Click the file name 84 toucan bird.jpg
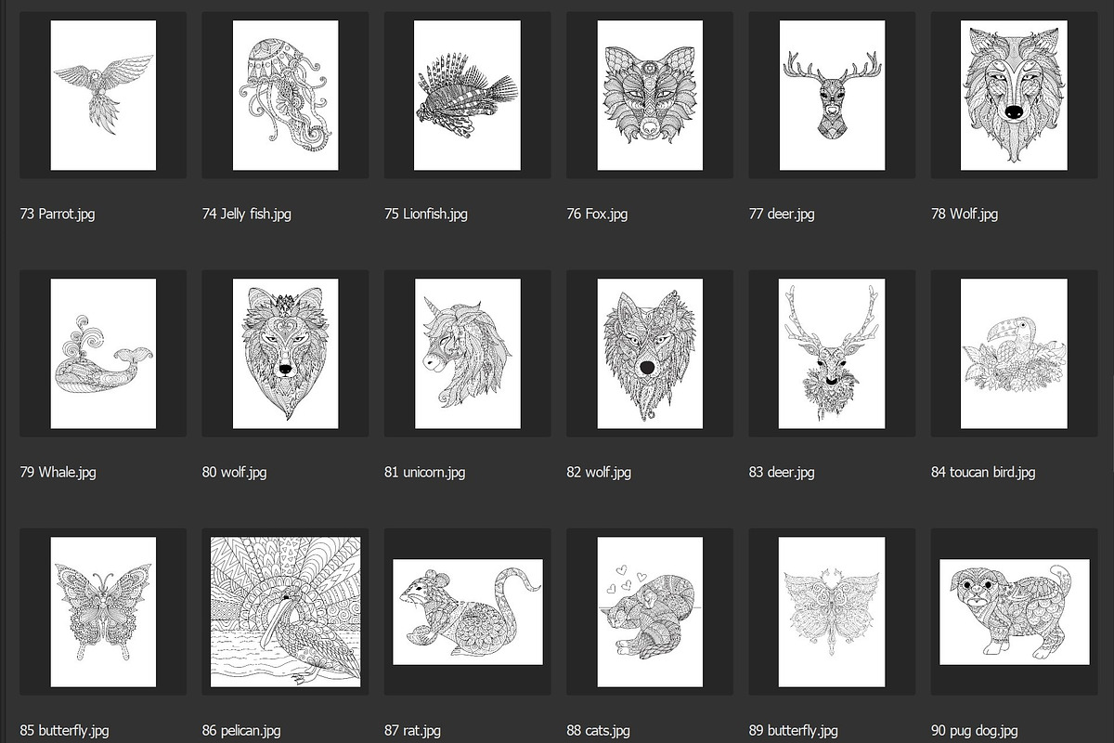 [983, 473]
